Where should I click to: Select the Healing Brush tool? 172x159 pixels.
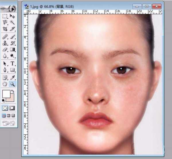(x=5, y=37)
